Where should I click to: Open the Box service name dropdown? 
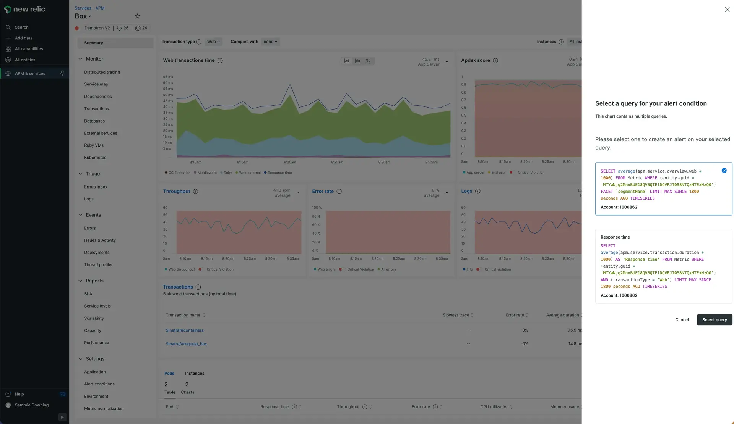83,16
